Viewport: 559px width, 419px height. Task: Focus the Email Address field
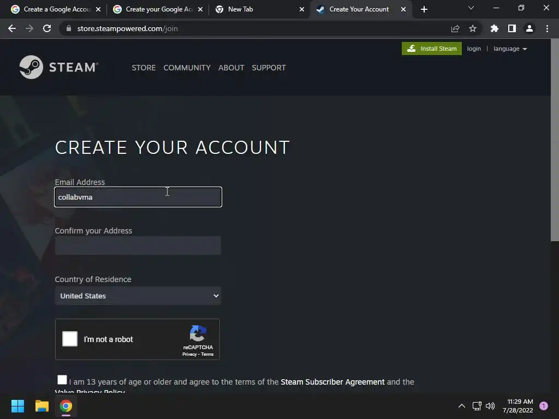138,197
